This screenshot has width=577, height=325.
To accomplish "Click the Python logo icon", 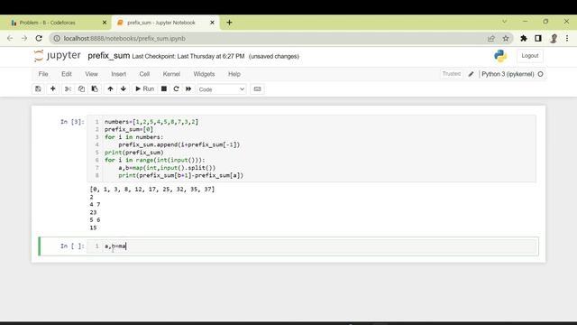I will tap(500, 56).
